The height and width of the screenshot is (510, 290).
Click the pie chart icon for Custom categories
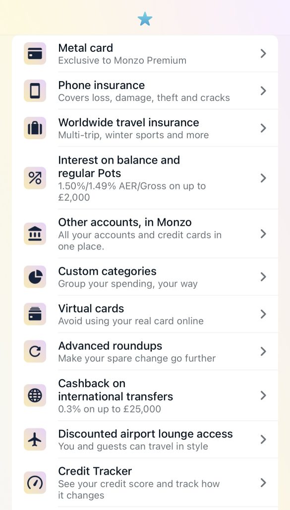(35, 276)
